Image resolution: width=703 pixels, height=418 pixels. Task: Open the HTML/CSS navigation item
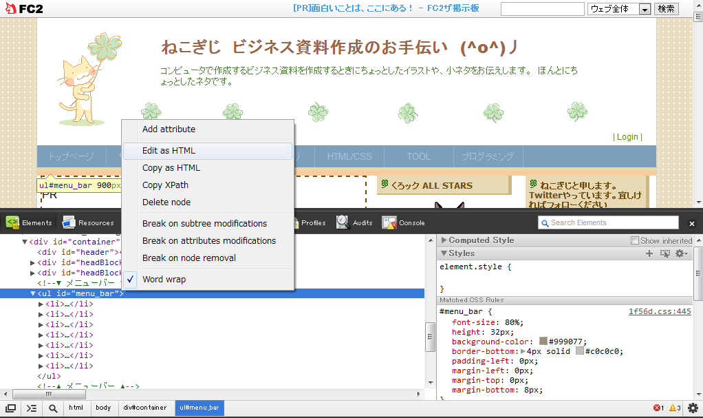(x=349, y=156)
